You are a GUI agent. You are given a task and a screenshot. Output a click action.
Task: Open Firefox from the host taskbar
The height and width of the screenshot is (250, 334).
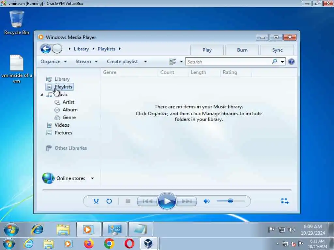89,243
